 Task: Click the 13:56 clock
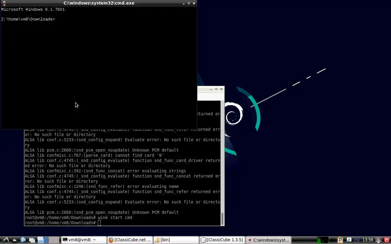coord(368,240)
